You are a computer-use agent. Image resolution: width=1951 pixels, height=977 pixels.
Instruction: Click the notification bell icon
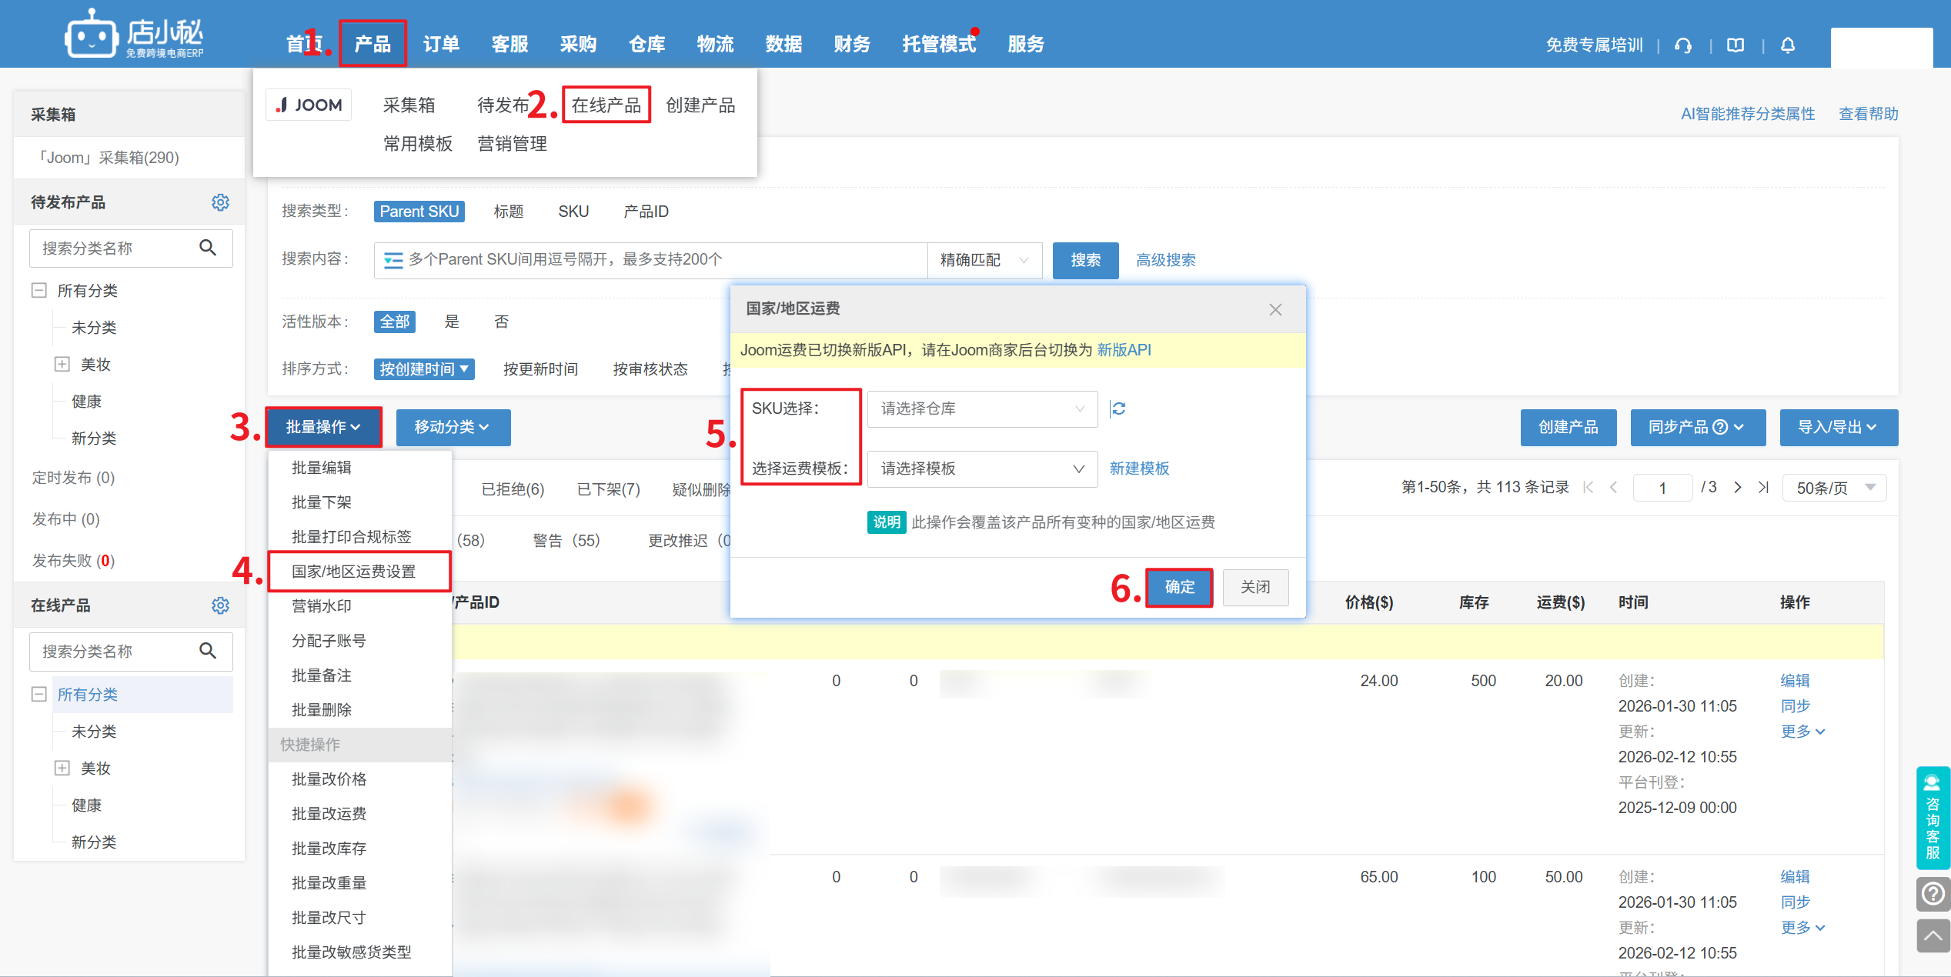(x=1788, y=45)
